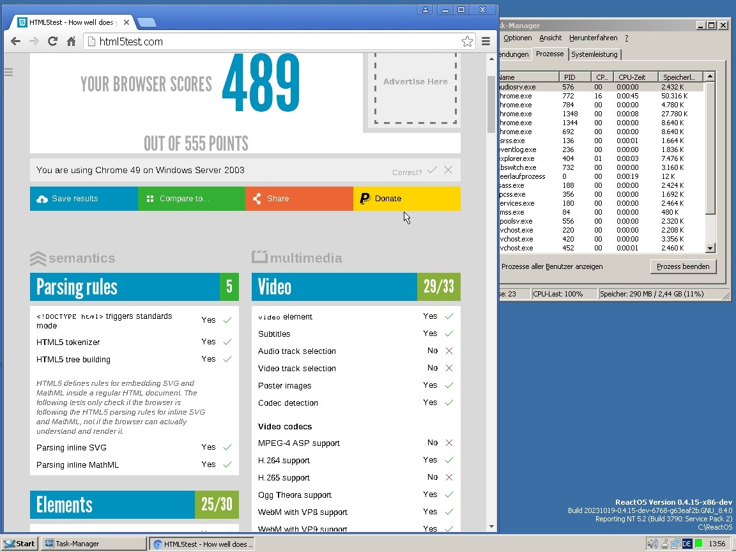Screen dimensions: 736x552
Task: Click Chrome's forward arrow button
Action: click(x=34, y=42)
